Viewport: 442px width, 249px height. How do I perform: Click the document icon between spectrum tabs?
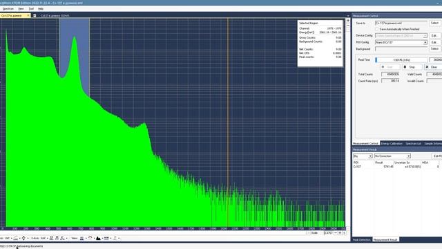(35, 15)
